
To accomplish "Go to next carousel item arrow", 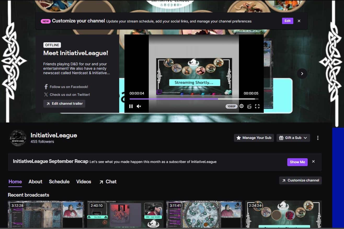I will pos(302,74).
